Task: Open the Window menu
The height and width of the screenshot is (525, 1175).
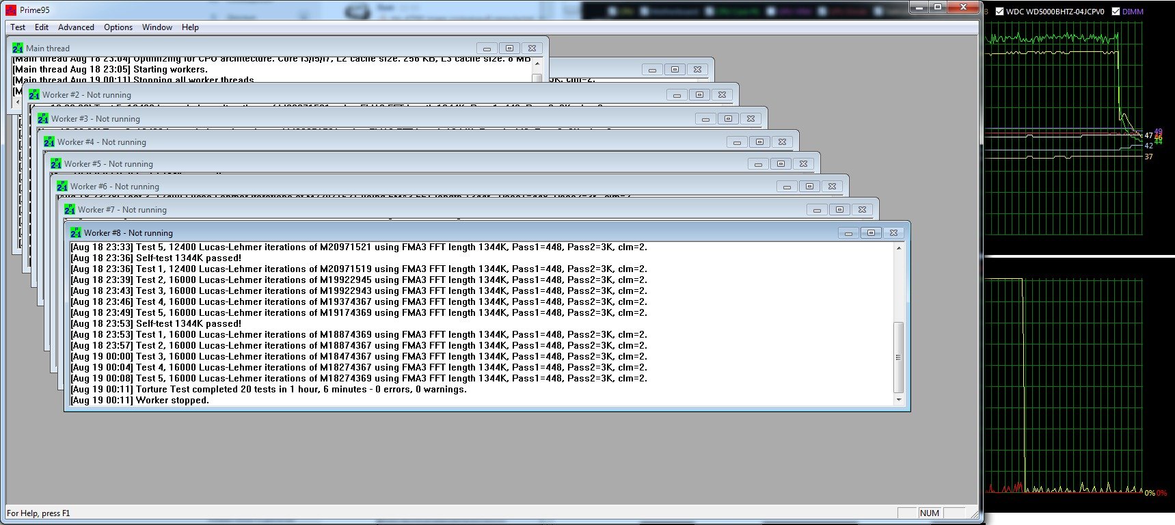Action: [x=157, y=27]
